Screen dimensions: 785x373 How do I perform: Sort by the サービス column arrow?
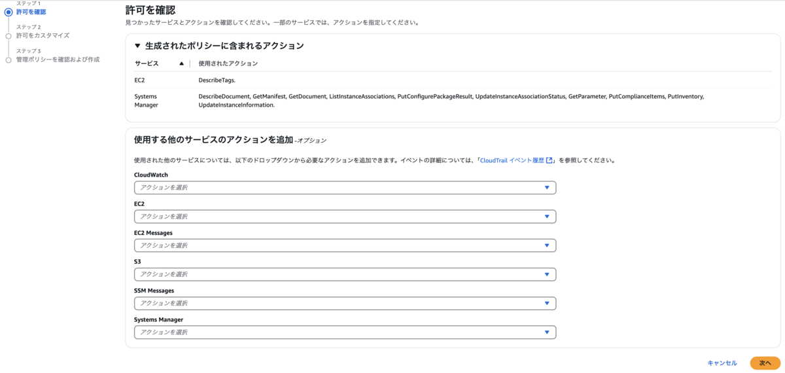point(182,63)
